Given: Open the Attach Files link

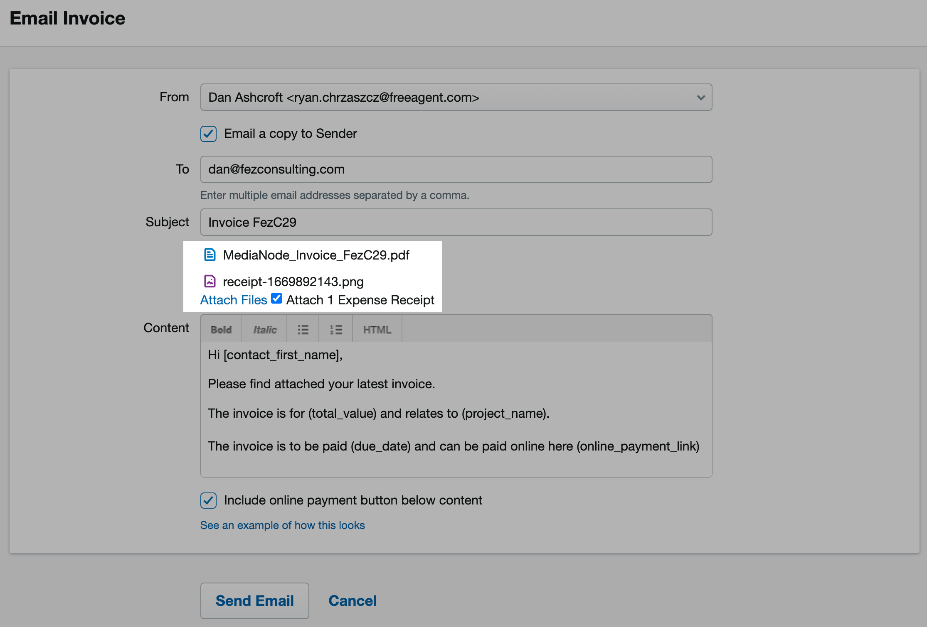Looking at the screenshot, I should pyautogui.click(x=234, y=300).
